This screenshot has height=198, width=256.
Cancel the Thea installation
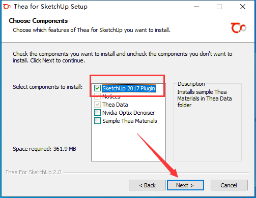pos(229,185)
